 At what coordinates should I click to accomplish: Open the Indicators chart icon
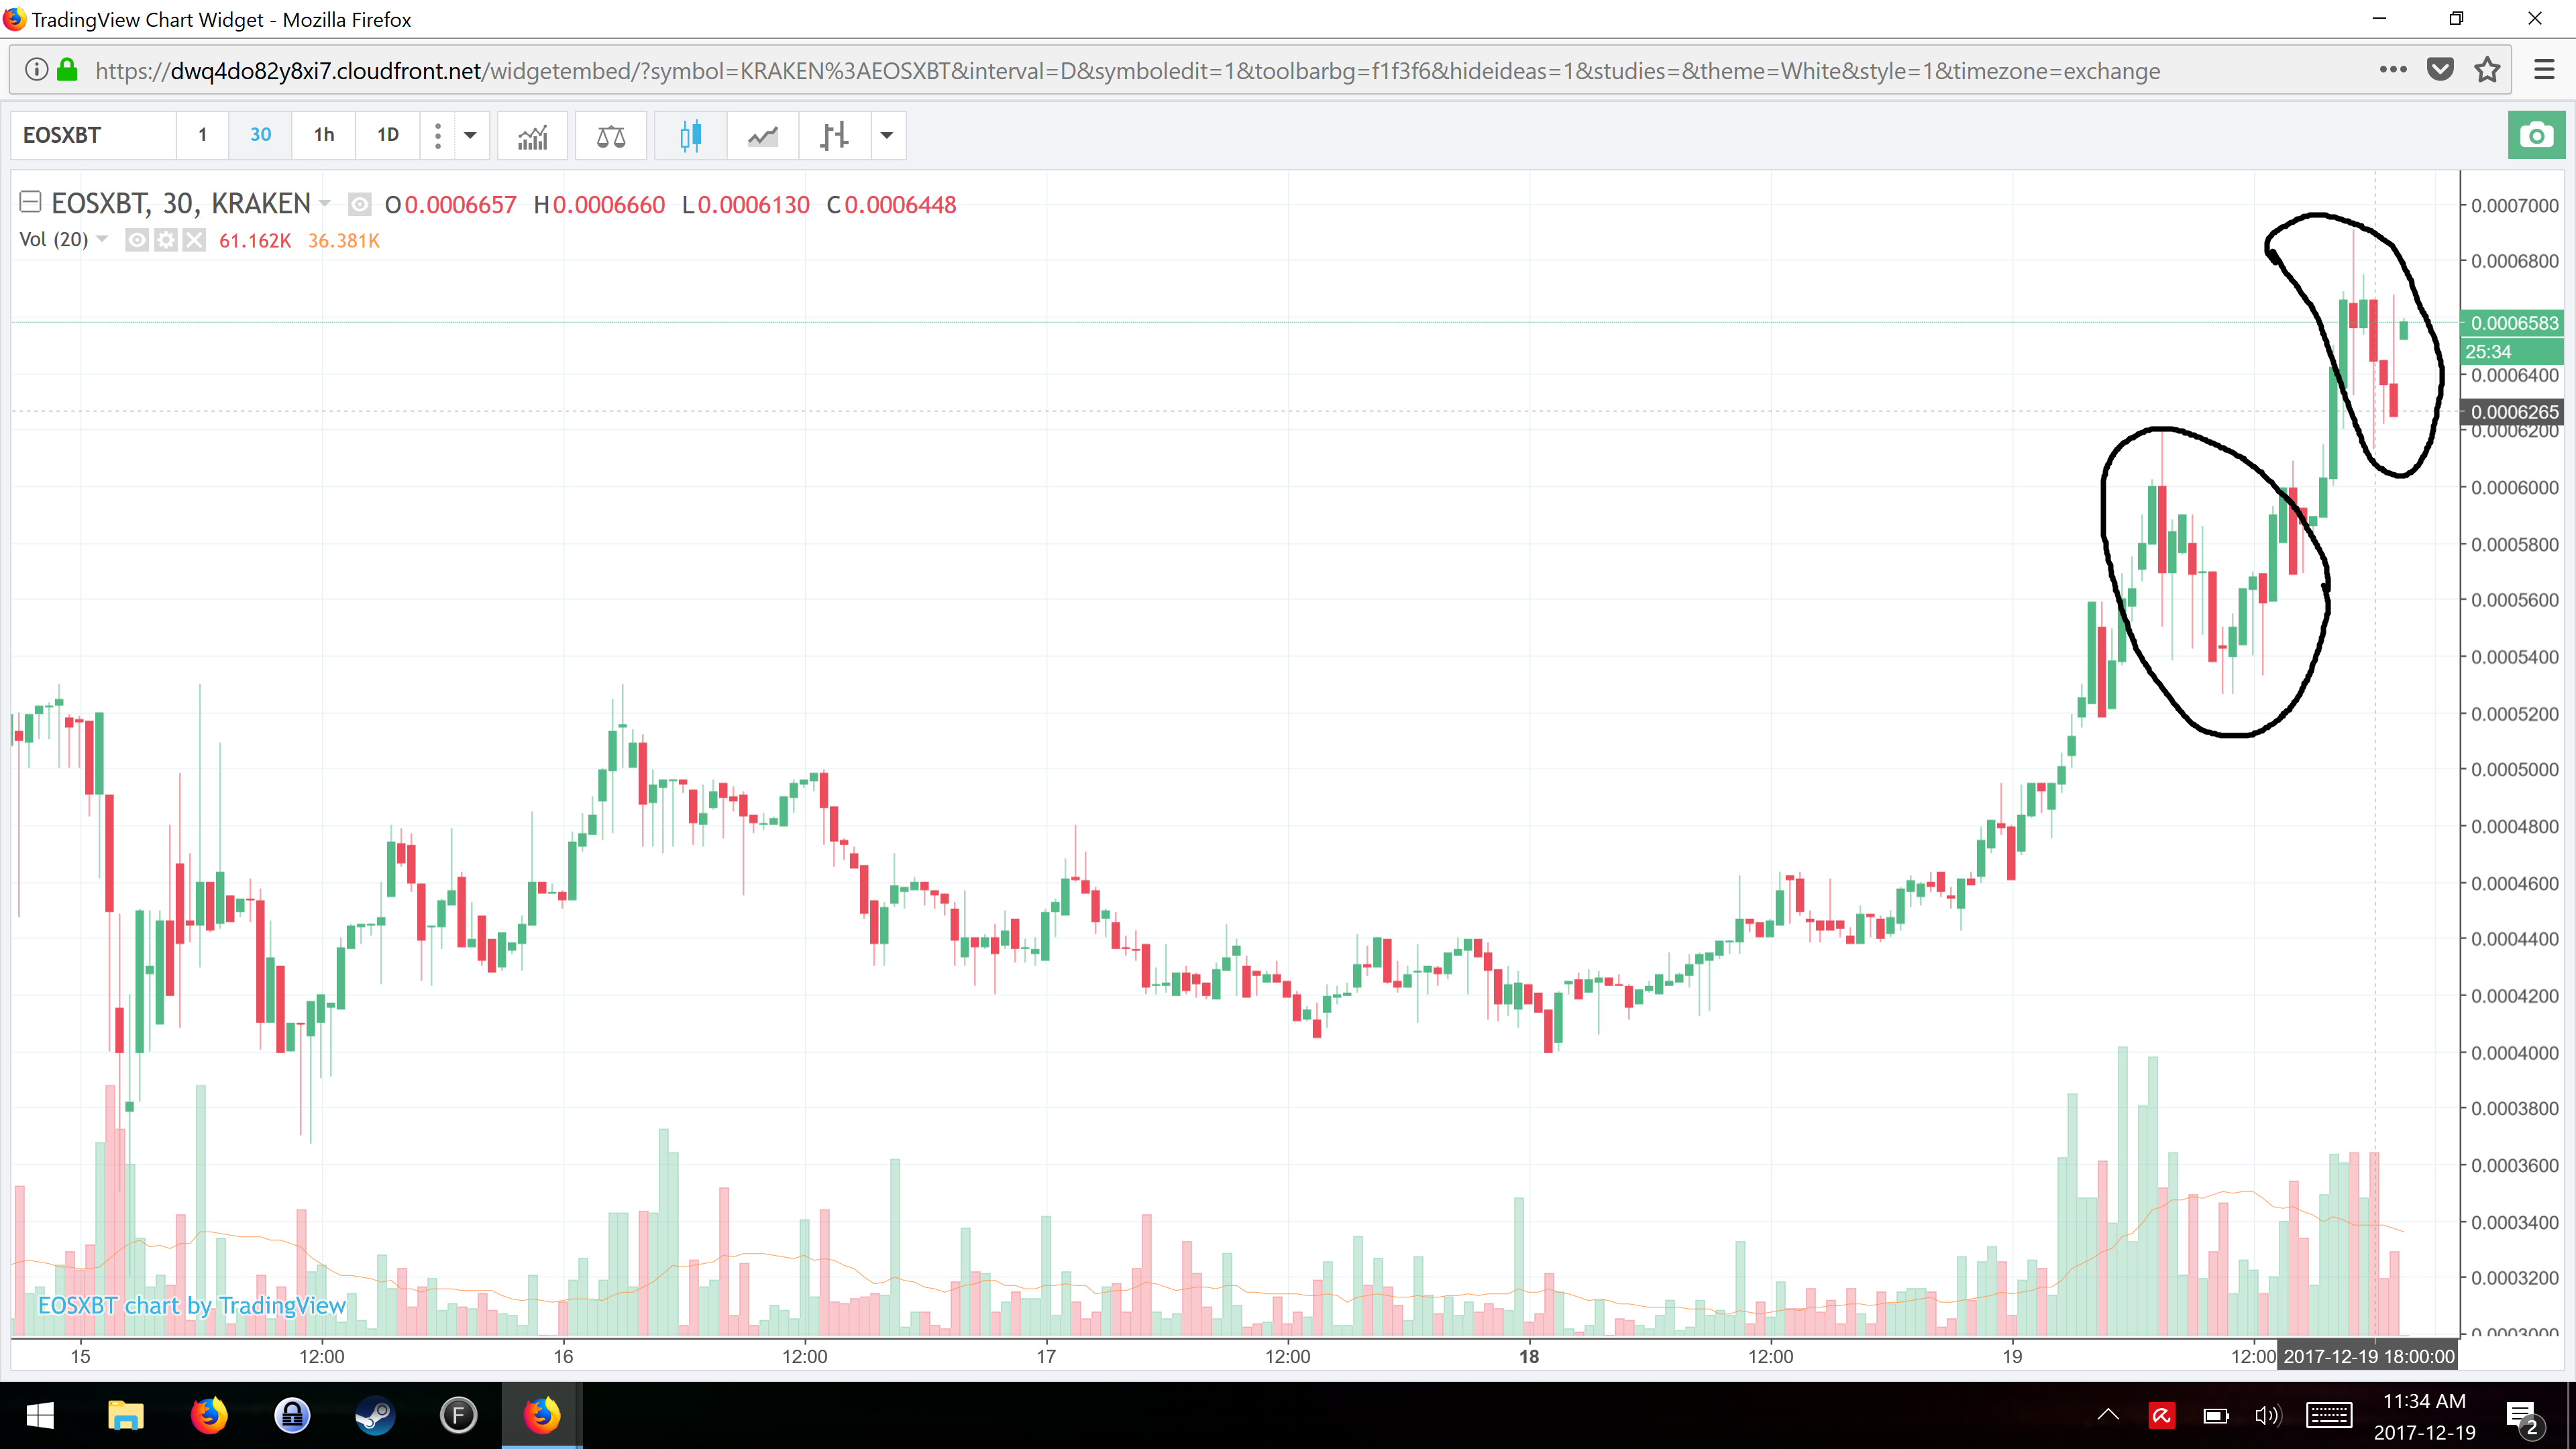pos(532,135)
